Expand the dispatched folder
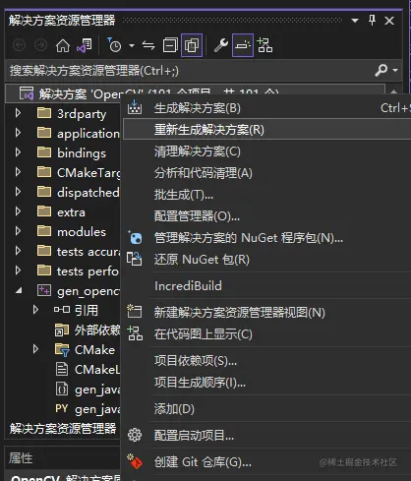This screenshot has height=481, width=411. pos(18,192)
